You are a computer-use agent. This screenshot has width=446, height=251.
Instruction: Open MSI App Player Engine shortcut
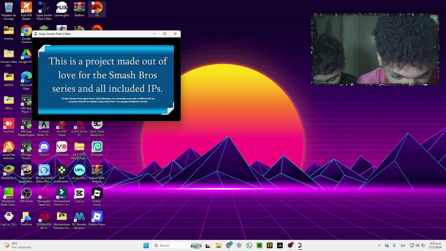[26, 128]
